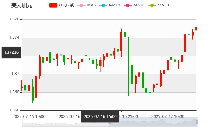Click the 2025-07-17 10:00 axis label
This screenshot has width=218, height=130.
coord(168,117)
